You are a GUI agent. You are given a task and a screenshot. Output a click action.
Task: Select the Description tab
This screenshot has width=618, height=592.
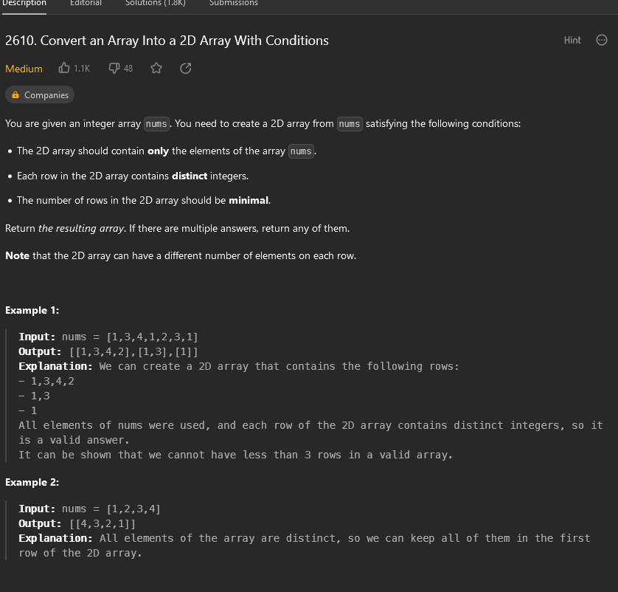(24, 3)
